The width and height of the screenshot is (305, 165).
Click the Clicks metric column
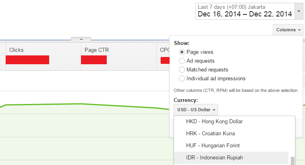click(44, 56)
